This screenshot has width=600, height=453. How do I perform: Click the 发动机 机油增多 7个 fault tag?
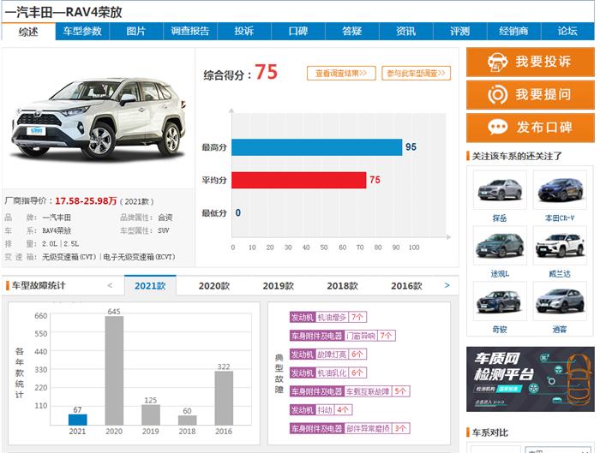328,317
